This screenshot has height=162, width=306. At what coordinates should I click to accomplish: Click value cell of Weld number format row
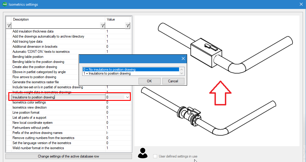pyautogui.click(x=118, y=148)
